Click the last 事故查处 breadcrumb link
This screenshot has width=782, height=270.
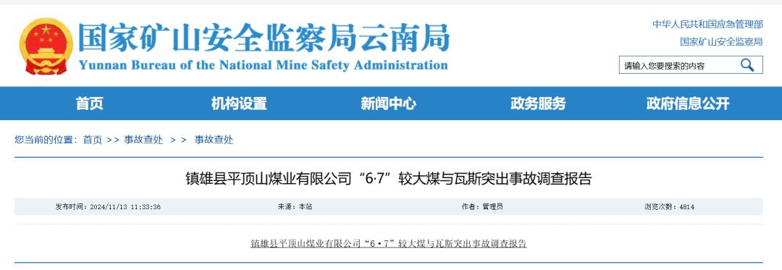(x=214, y=140)
